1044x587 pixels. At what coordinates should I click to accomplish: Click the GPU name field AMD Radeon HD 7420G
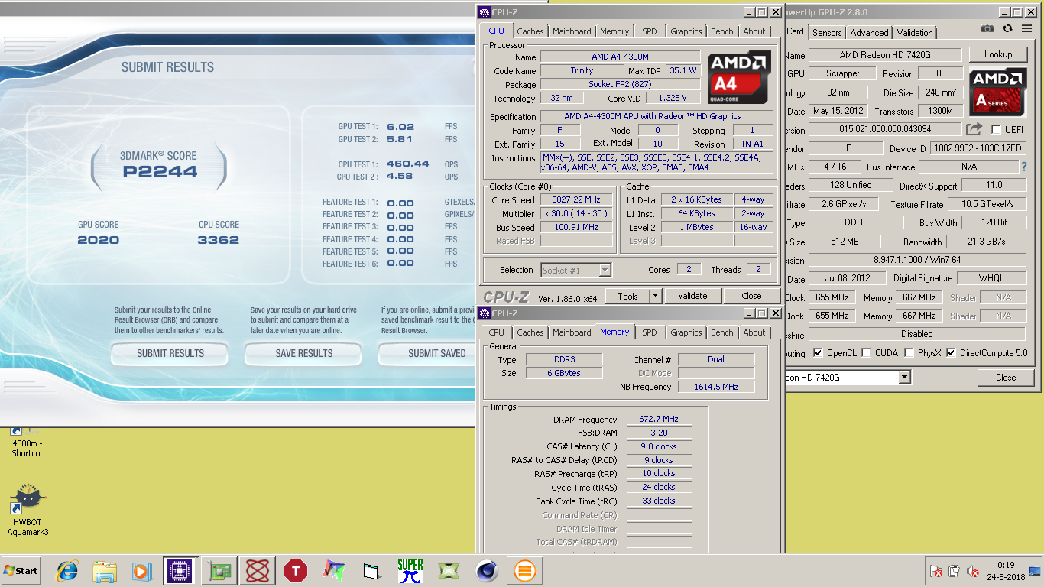[885, 55]
